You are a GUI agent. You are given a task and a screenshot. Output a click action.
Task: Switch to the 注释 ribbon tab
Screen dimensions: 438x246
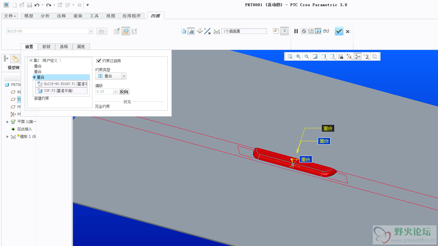point(61,16)
